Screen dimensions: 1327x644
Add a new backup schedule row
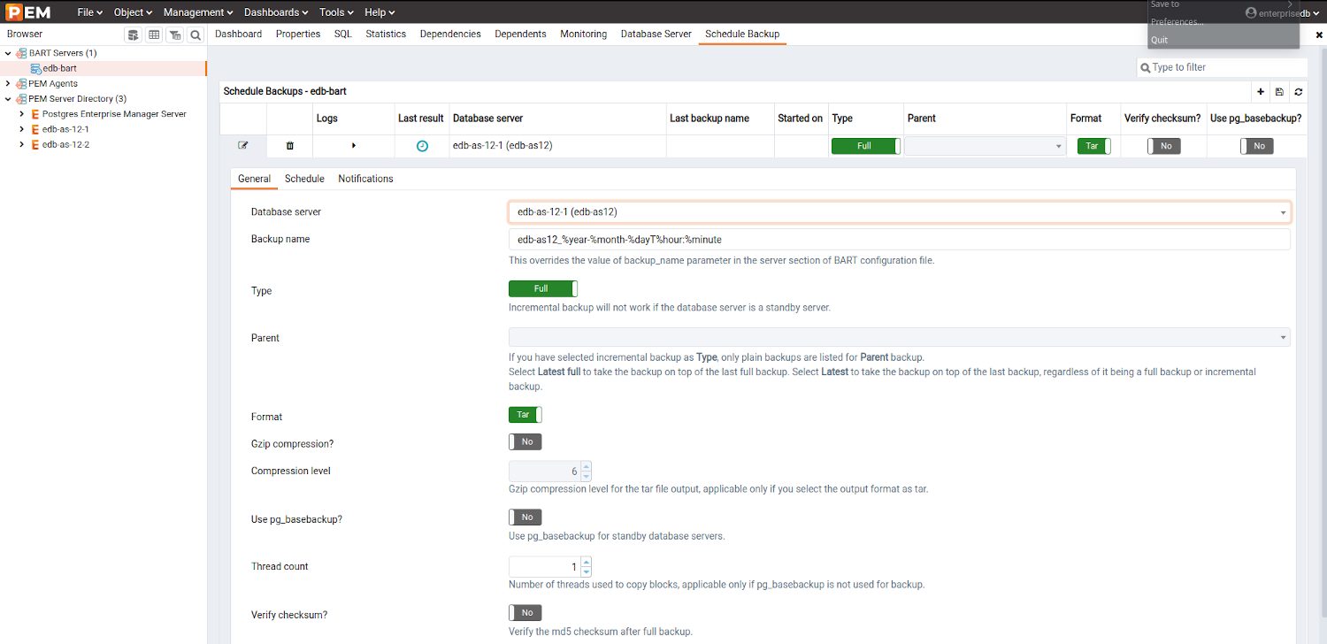[1261, 91]
